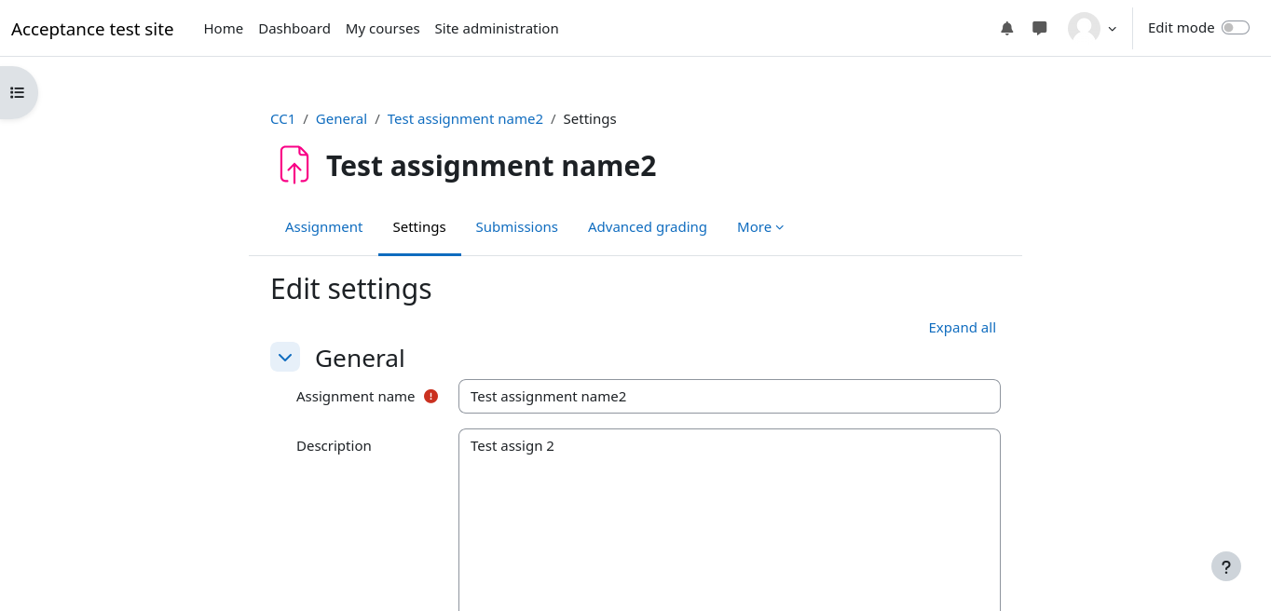Switch to the Advanced grading tab
The width and height of the screenshot is (1271, 611).
click(x=647, y=227)
